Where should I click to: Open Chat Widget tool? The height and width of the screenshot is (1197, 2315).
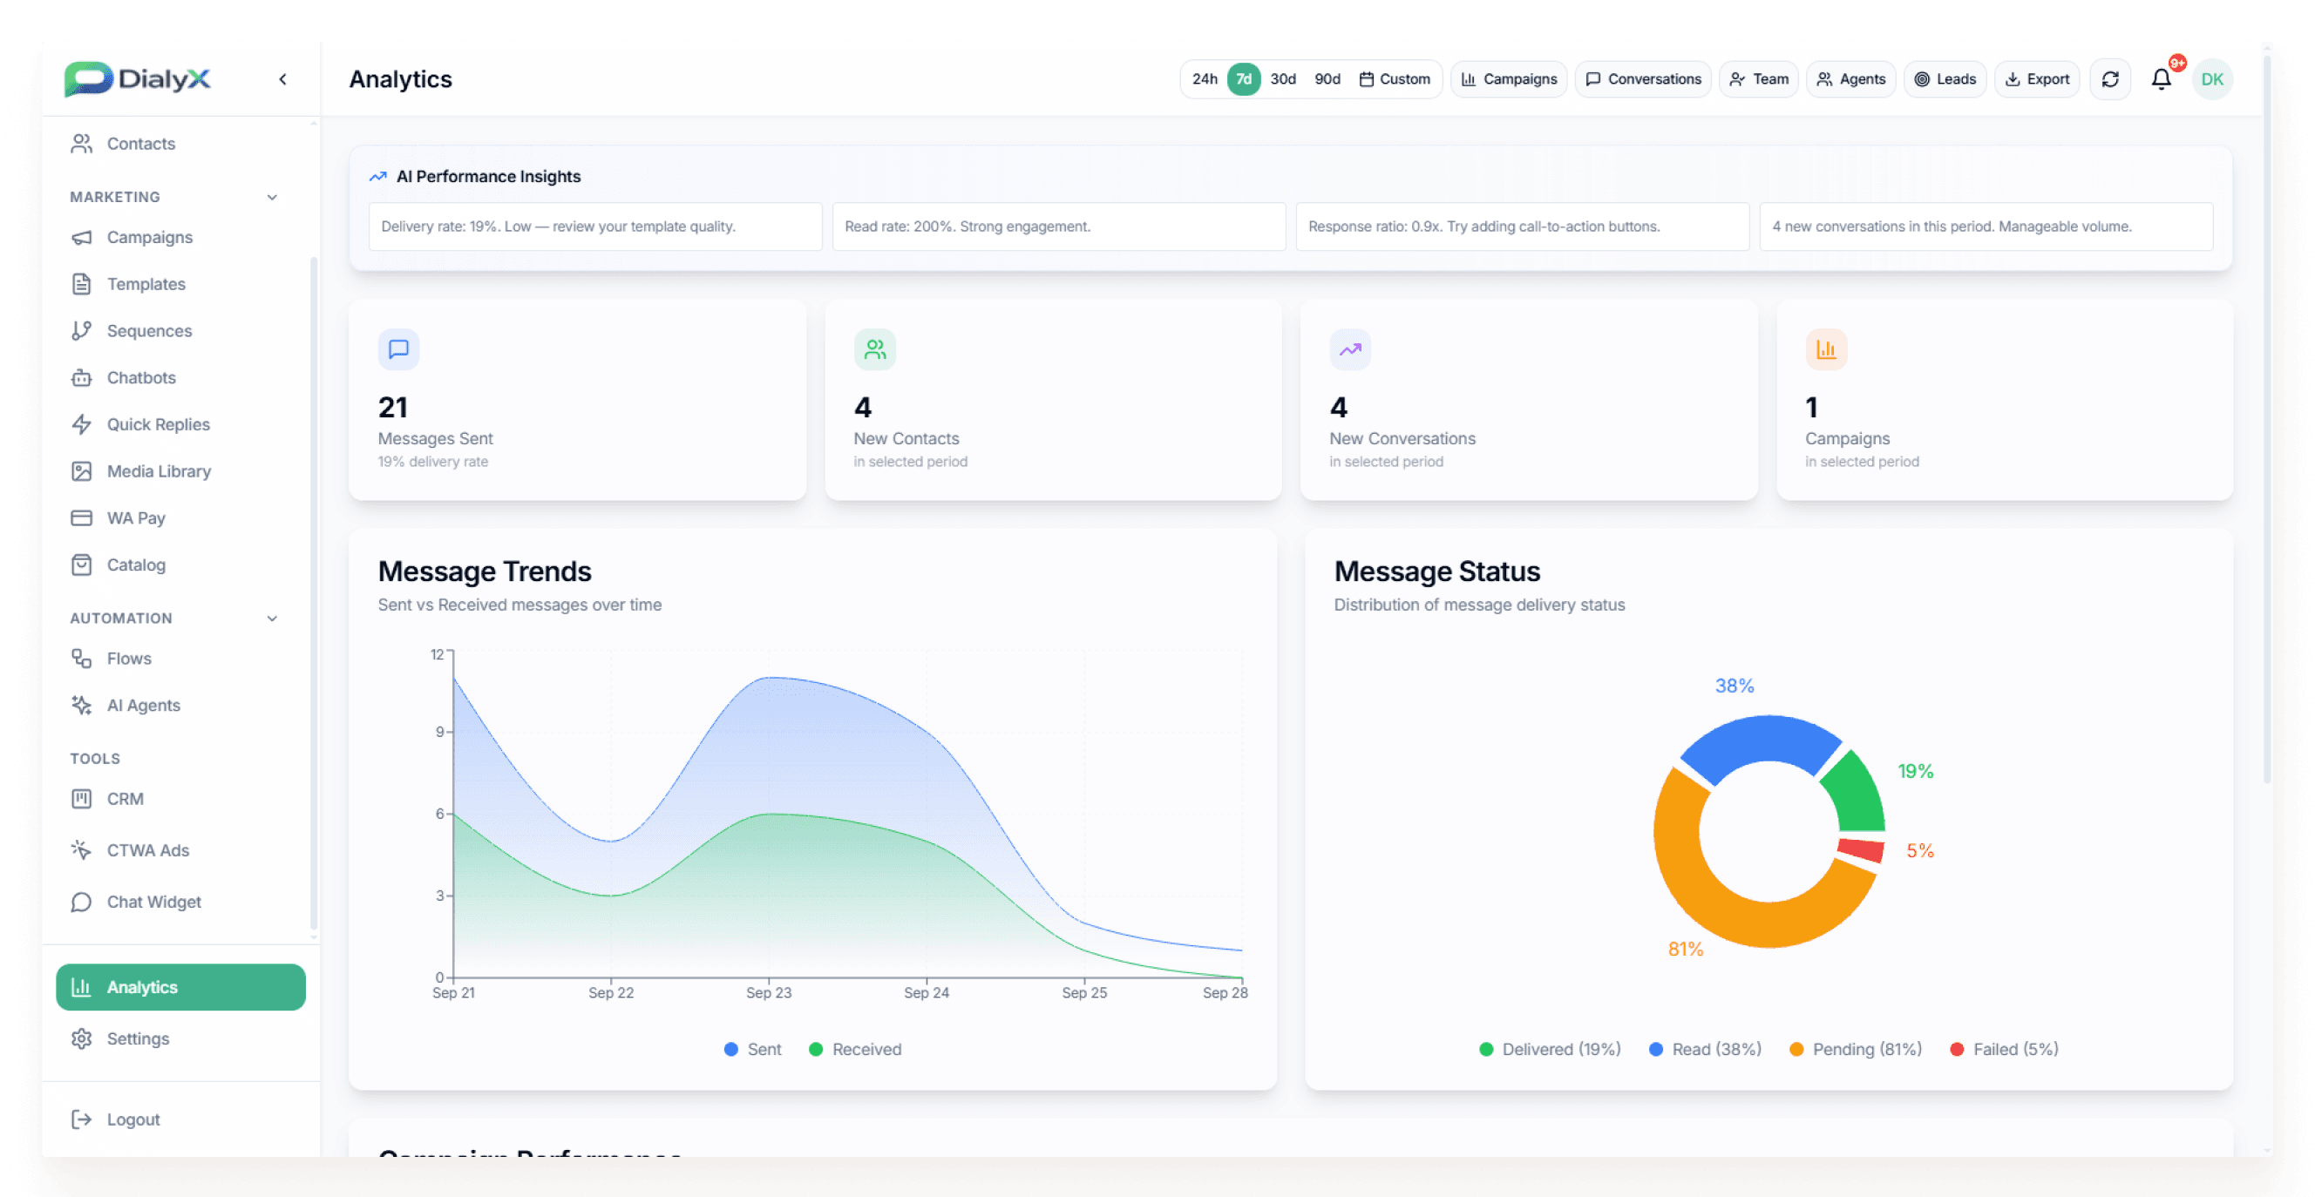coord(180,902)
